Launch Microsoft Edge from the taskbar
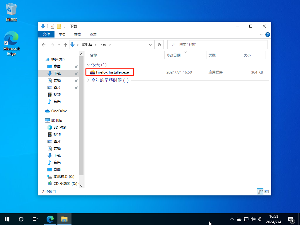The width and height of the screenshot is (300, 225). 50,219
